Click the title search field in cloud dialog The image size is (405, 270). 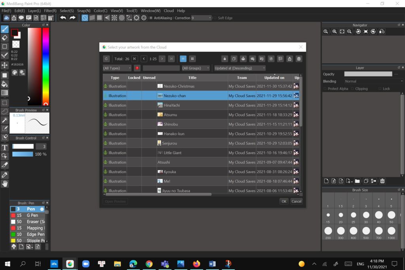pyautogui.click(x=161, y=68)
